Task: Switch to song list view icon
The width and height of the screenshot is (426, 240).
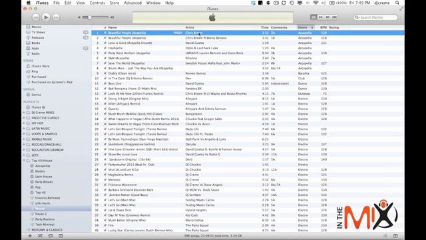Action: coord(314,17)
